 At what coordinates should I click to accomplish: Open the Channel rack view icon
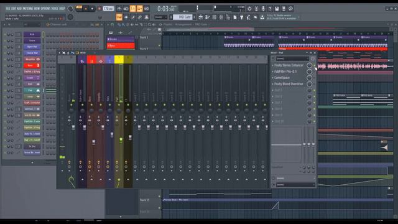pos(214,17)
